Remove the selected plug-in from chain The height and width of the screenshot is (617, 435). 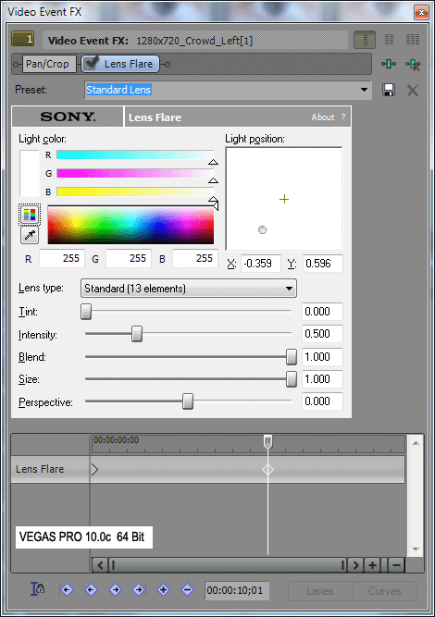click(413, 65)
